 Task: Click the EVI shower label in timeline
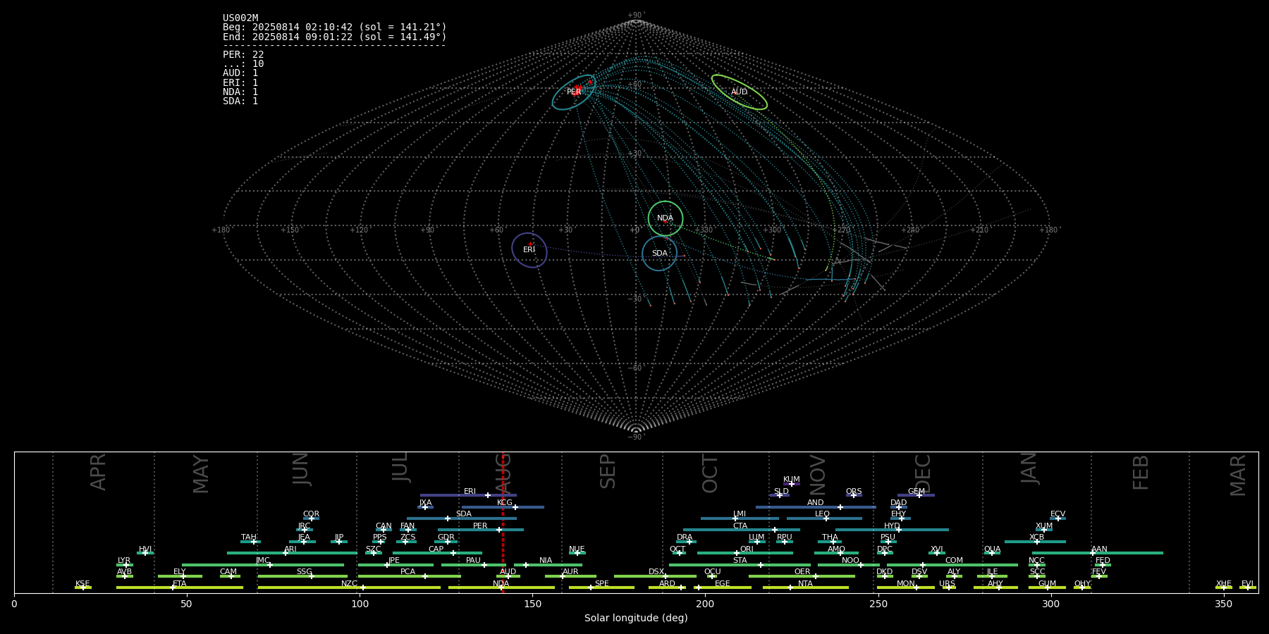[x=1247, y=584]
